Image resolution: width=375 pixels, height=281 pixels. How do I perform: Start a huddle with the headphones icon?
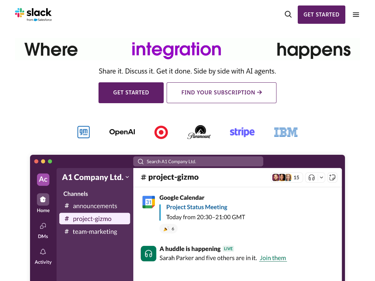pyautogui.click(x=312, y=177)
